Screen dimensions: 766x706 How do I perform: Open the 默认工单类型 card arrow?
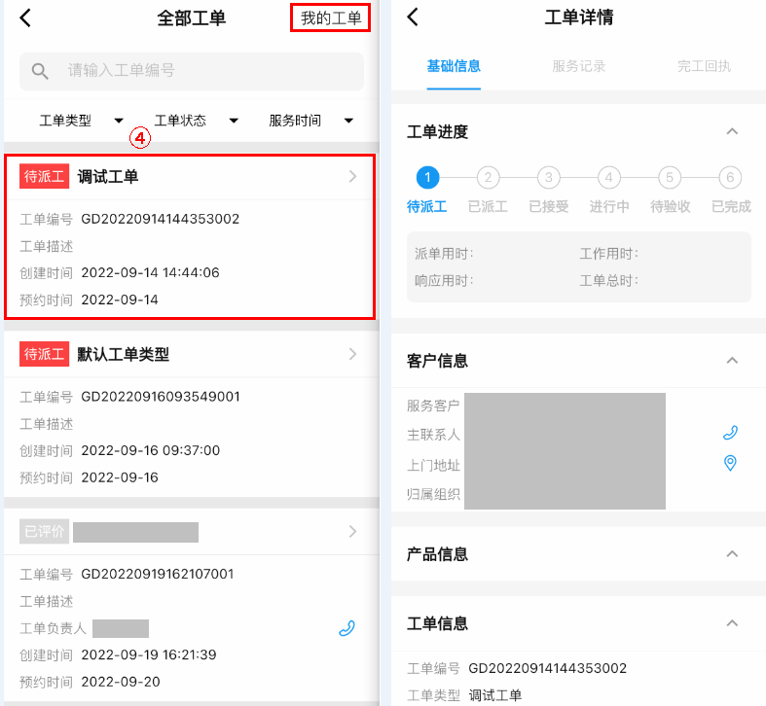point(352,354)
